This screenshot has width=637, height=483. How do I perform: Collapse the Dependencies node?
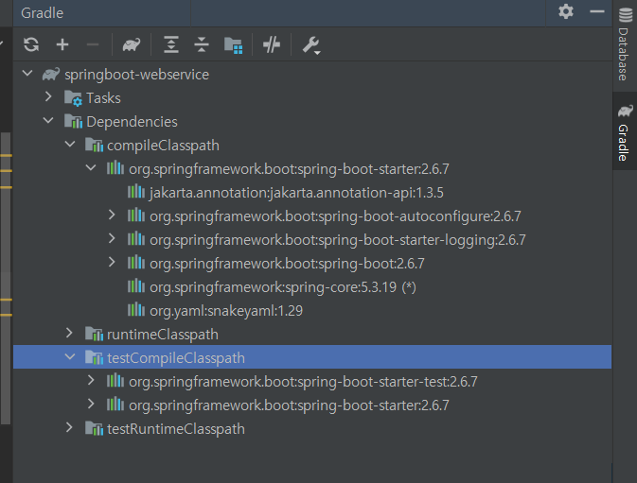tap(48, 120)
